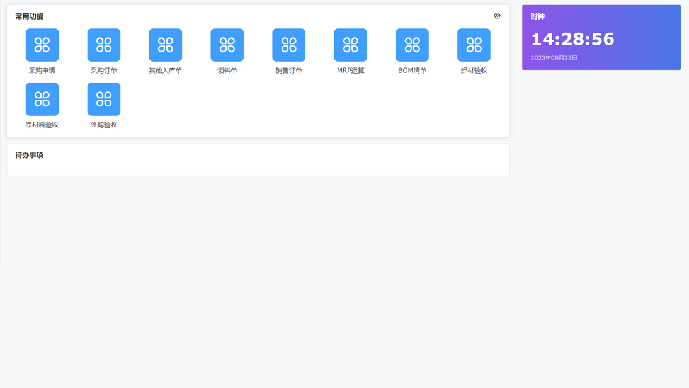Start MRP运算 using its blue icon
689x388 pixels.
tap(351, 45)
